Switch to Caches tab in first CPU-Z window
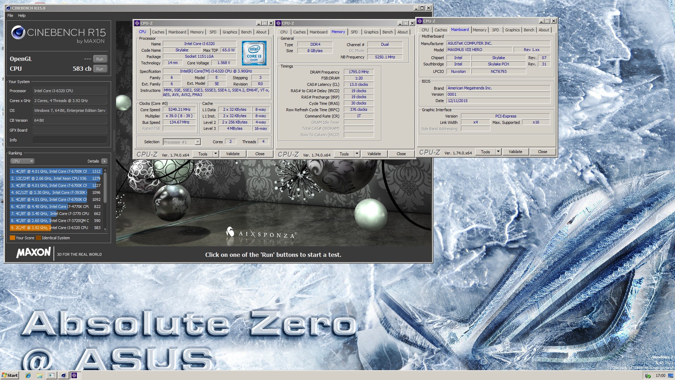675x380 pixels. tap(158, 32)
